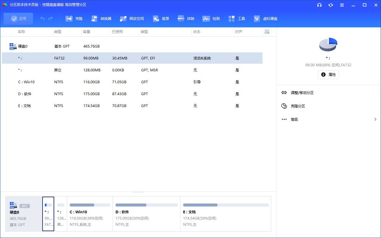Select the MSR partition block in disk map
Screen dimensions: 381x238
click(61, 214)
